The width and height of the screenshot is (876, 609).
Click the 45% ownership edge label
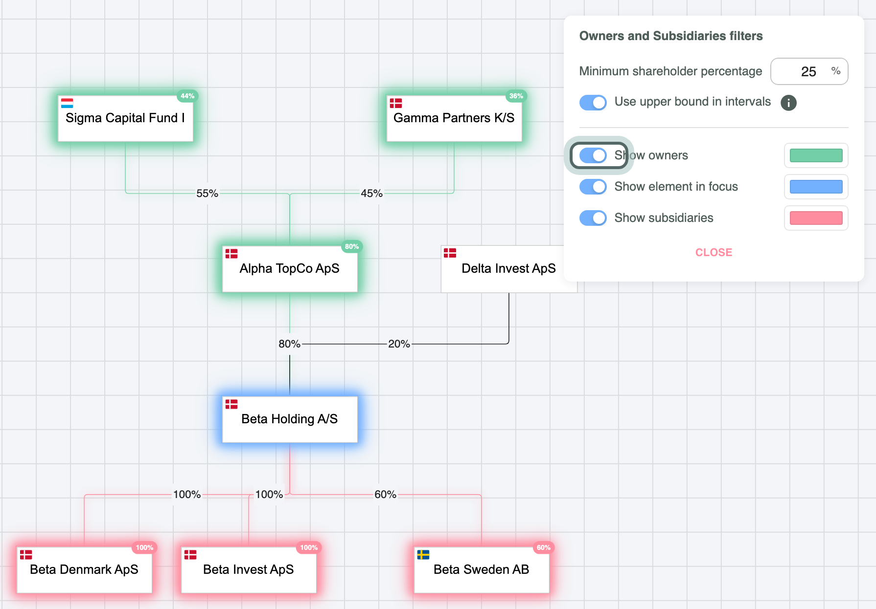[x=372, y=194]
